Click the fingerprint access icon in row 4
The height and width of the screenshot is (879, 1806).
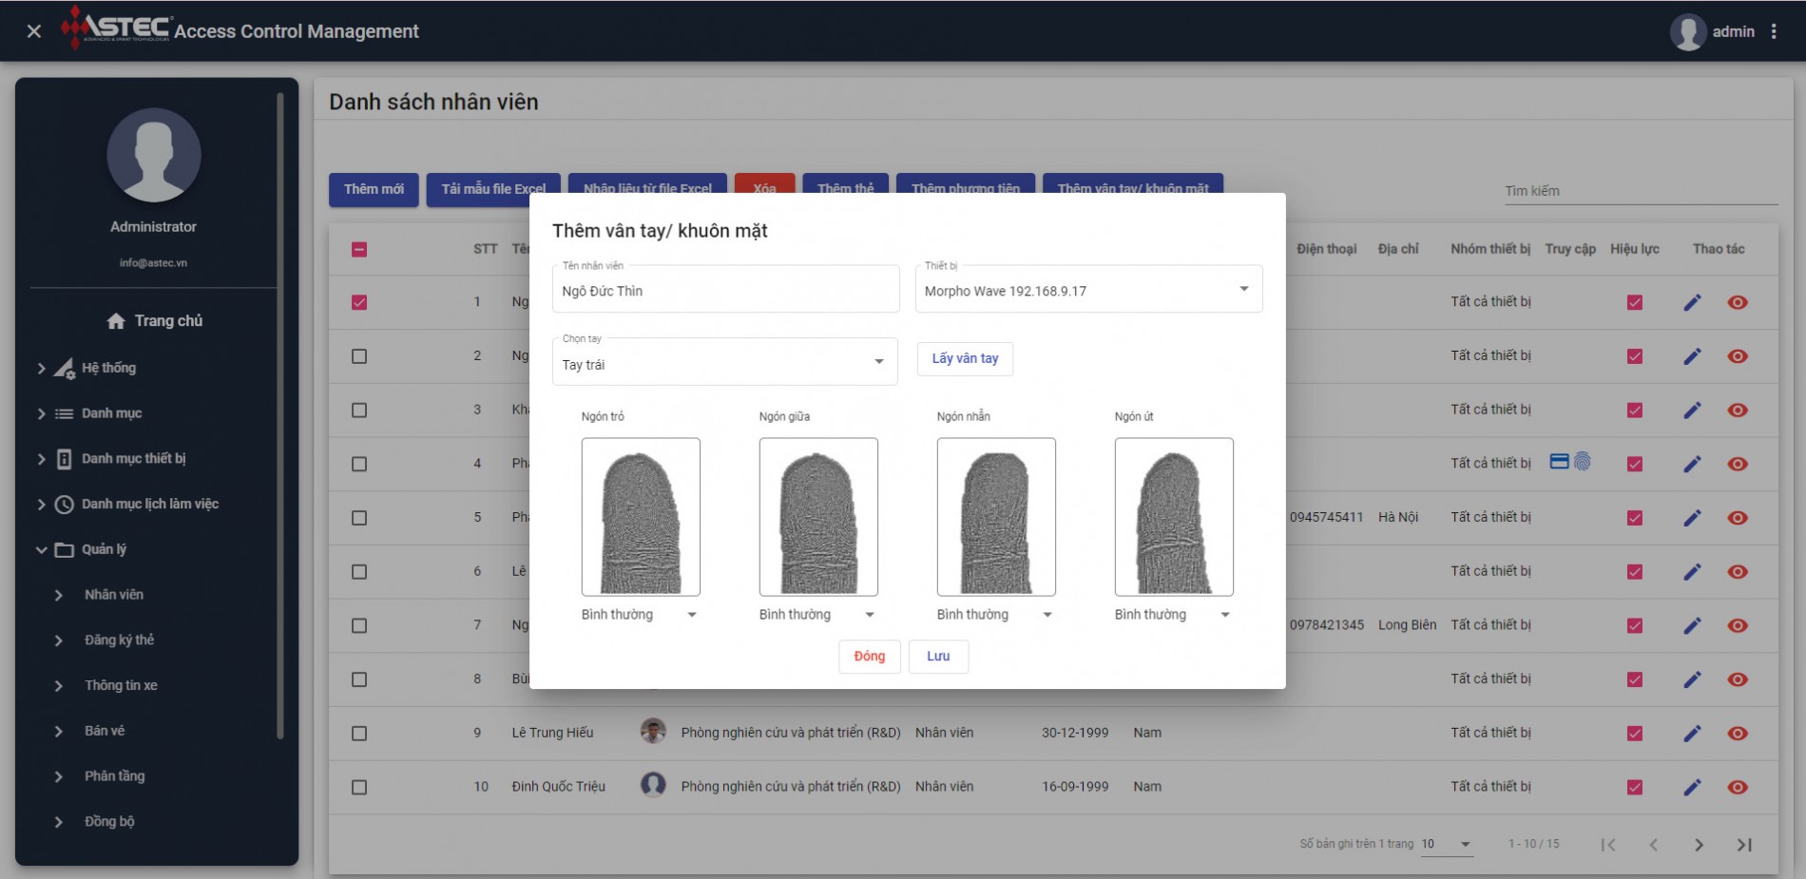pyautogui.click(x=1583, y=462)
